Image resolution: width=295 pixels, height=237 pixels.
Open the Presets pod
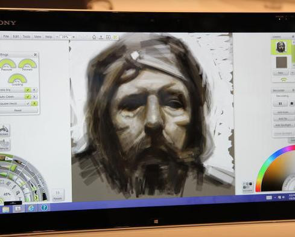58,195
